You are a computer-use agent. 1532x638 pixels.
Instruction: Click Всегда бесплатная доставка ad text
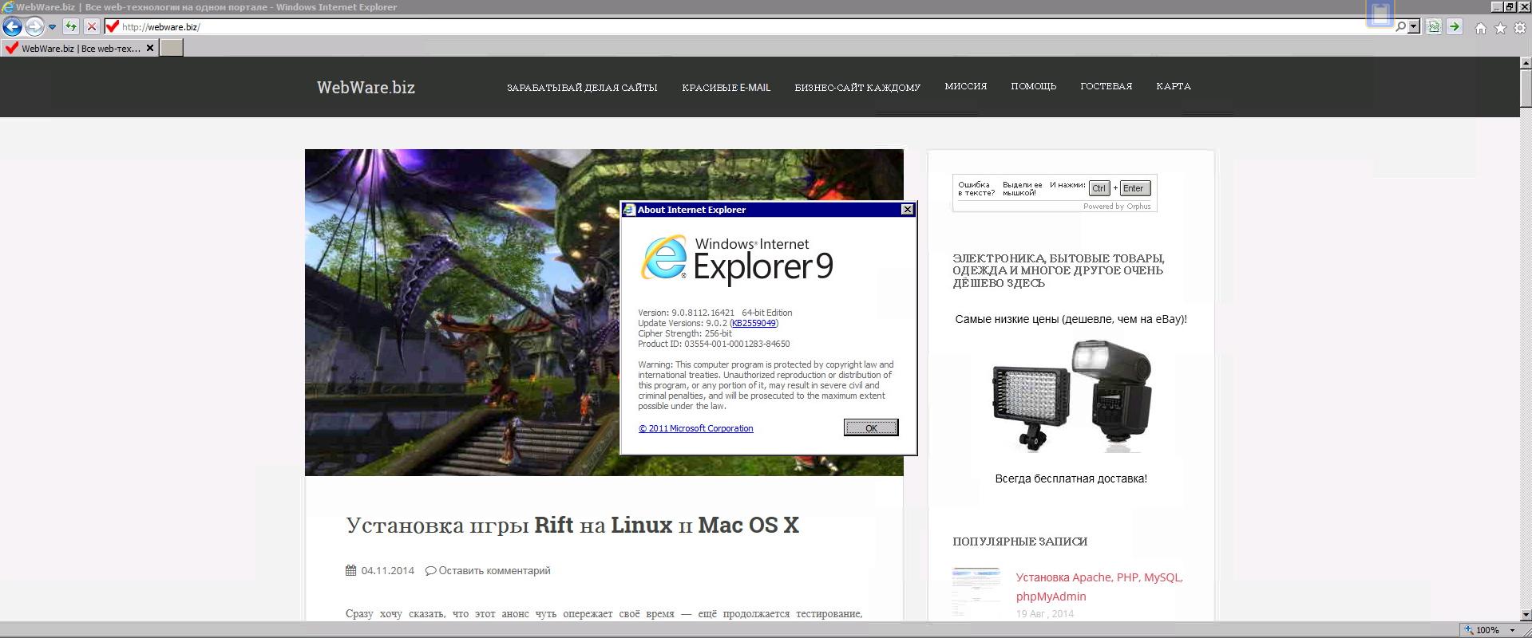click(1071, 478)
